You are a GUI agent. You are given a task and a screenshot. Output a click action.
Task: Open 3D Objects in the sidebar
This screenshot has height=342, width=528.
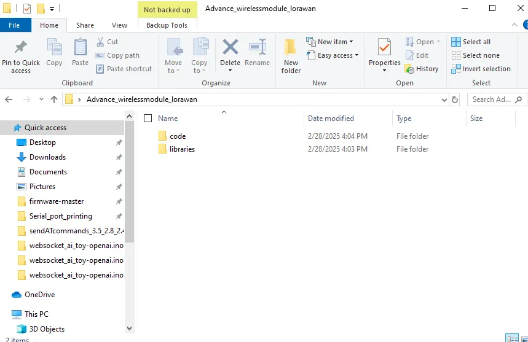coord(47,329)
